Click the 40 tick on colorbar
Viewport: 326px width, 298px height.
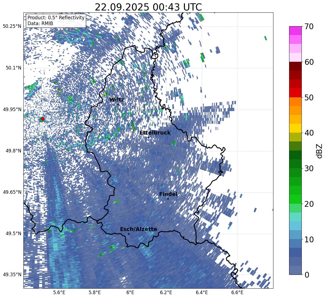point(309,133)
